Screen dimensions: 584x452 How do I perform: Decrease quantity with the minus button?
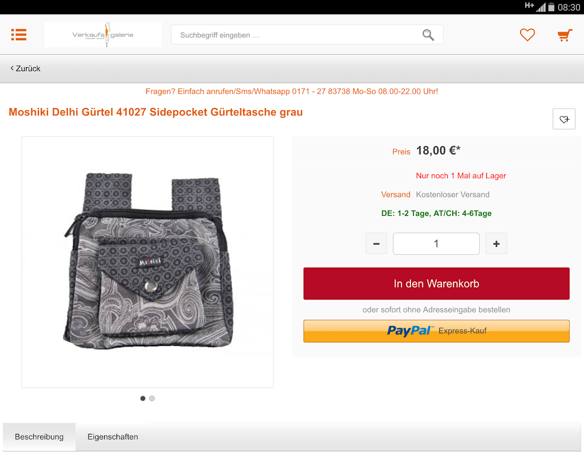click(x=376, y=244)
